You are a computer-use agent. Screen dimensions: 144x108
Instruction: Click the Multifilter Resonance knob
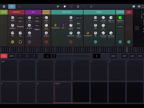click(71, 33)
